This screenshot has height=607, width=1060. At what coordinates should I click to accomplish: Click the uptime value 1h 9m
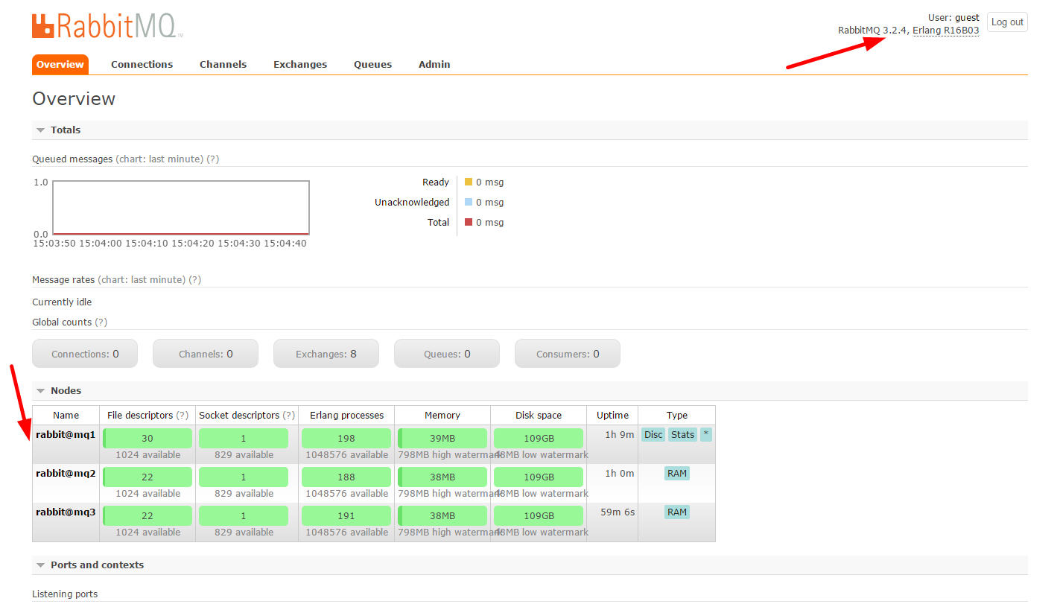[619, 434]
